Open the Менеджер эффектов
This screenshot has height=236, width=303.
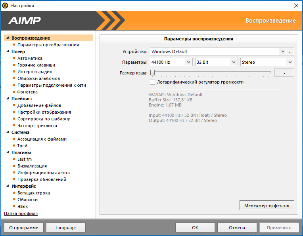coord(267,206)
